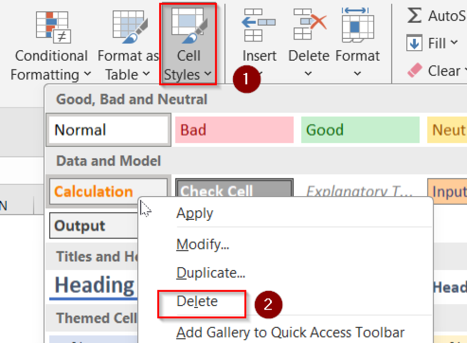Select the Format as Table icon
The height and width of the screenshot is (343, 467).
pyautogui.click(x=128, y=25)
